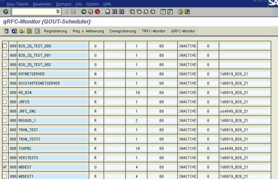Image resolution: width=278 pixels, height=179 pixels.
Task: Click inside the command input field
Action: click(x=33, y=12)
